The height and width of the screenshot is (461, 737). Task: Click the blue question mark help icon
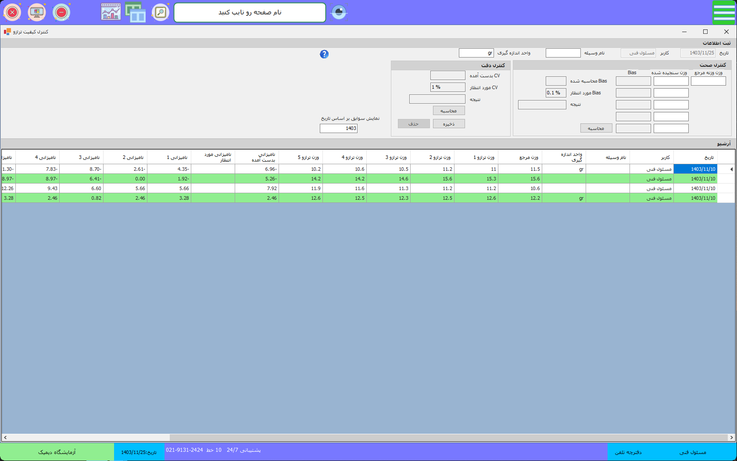coord(324,54)
